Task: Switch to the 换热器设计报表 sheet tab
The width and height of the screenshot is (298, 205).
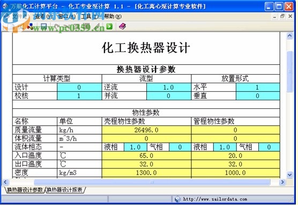Action: (x=65, y=190)
